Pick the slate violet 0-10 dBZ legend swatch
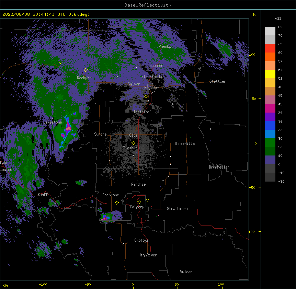Viewport: 296px width, 289px height. tap(270, 160)
